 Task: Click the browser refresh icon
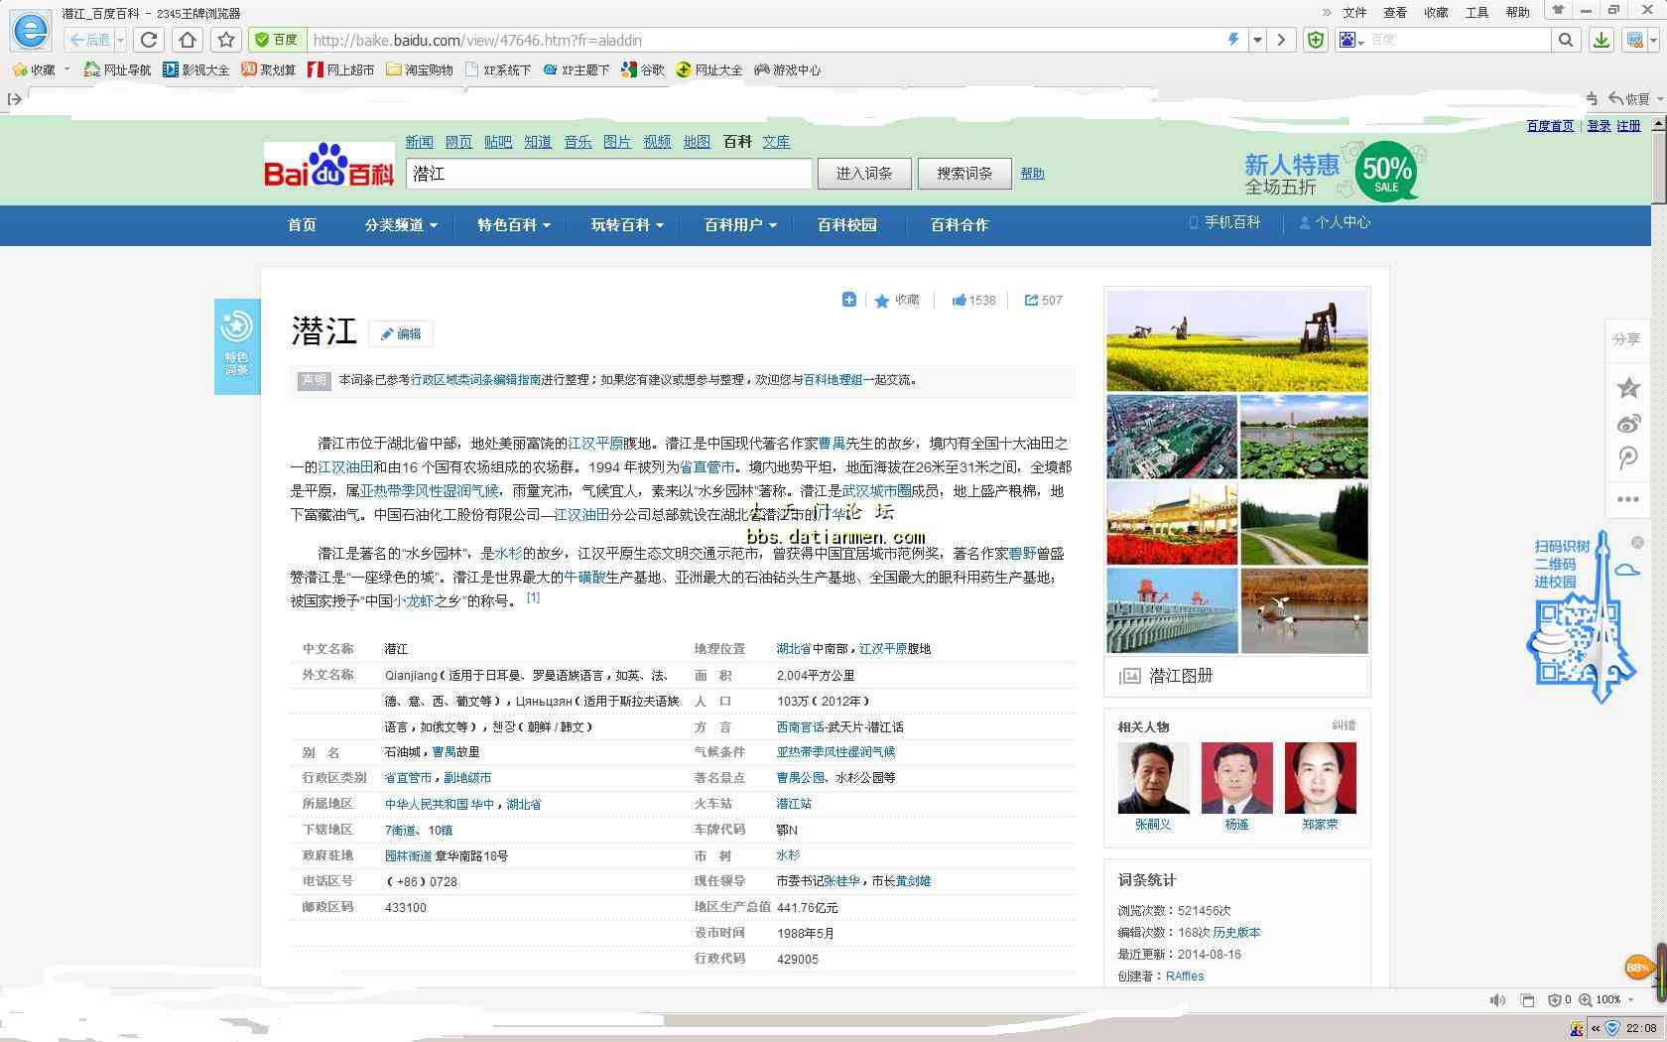(x=149, y=40)
